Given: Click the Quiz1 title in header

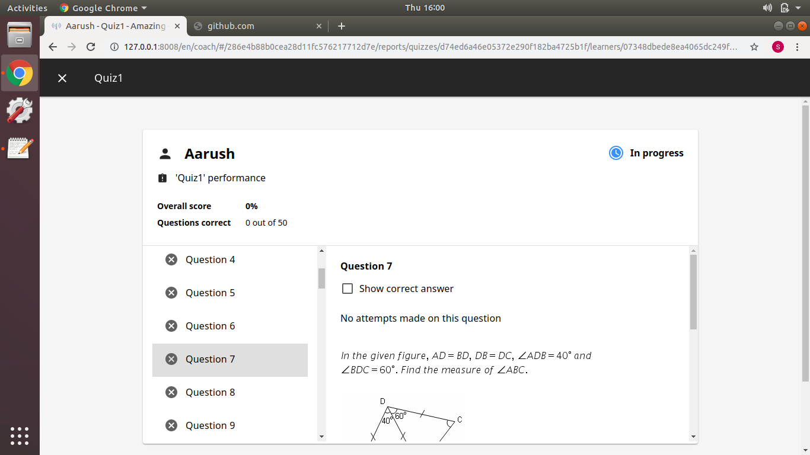Looking at the screenshot, I should click(x=109, y=78).
